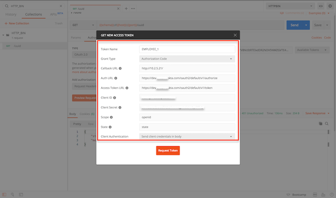
Task: Click the blue Send button
Action: [x=294, y=25]
